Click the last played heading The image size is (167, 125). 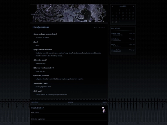pyautogui.click(x=116, y=28)
